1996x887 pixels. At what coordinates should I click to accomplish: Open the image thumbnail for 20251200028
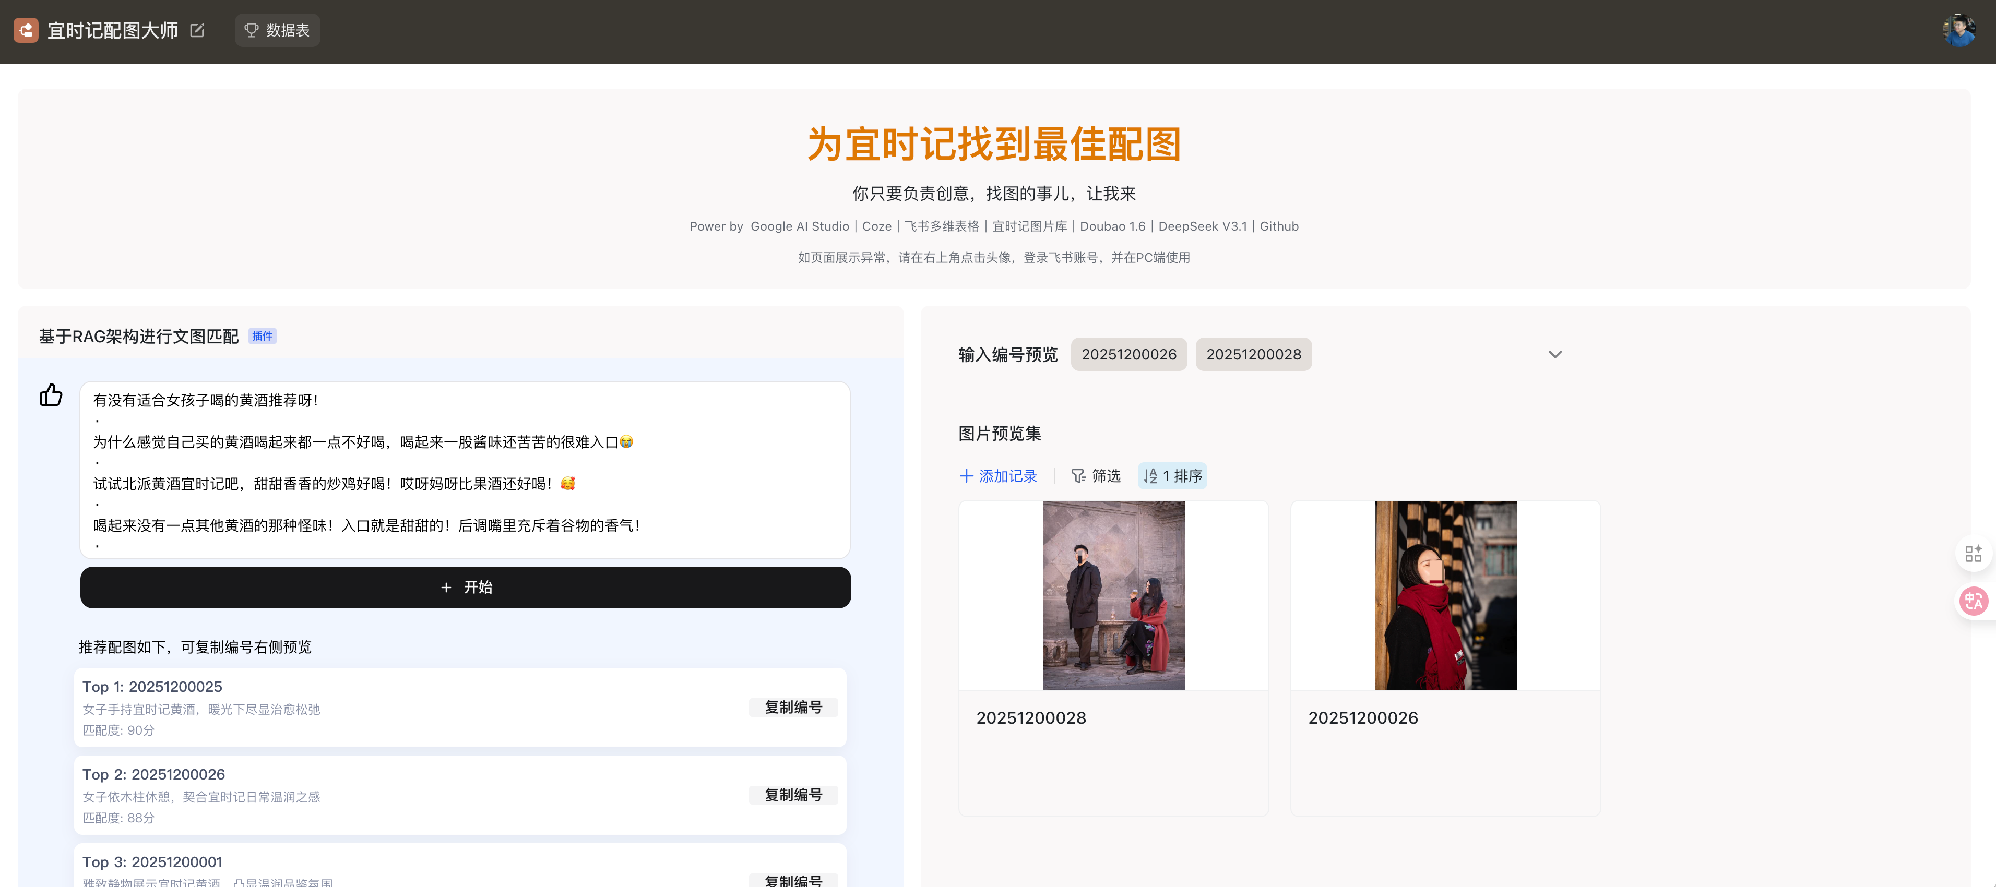pos(1113,595)
